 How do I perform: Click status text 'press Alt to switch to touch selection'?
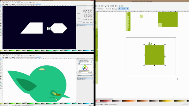point(107,105)
